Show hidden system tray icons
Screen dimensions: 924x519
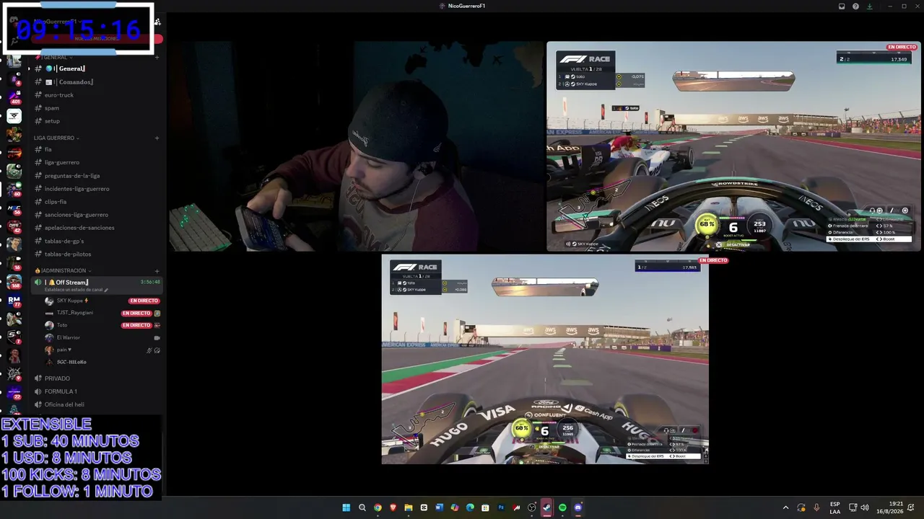coord(786,507)
